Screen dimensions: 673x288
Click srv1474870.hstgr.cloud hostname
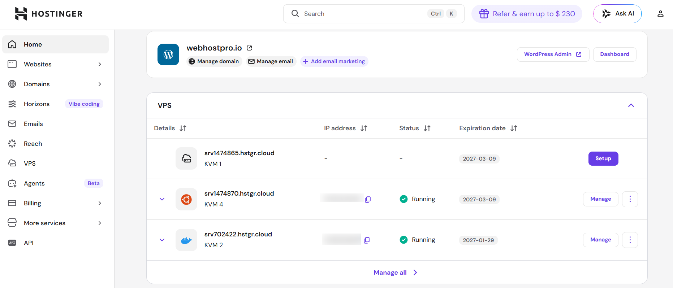pyautogui.click(x=239, y=193)
